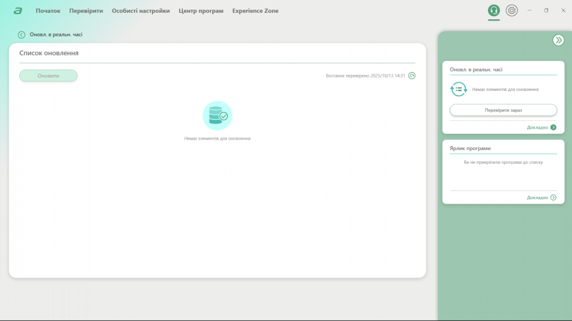Go back using the circled arrow icon

pos(21,35)
